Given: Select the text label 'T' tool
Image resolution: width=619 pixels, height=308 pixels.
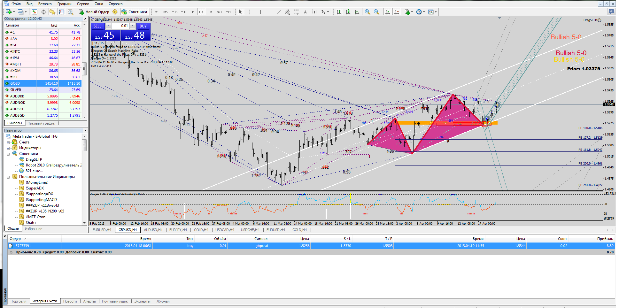Looking at the screenshot, I should tap(314, 12).
